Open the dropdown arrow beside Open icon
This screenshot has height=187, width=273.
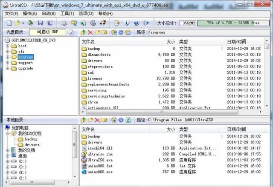coord(23,23)
